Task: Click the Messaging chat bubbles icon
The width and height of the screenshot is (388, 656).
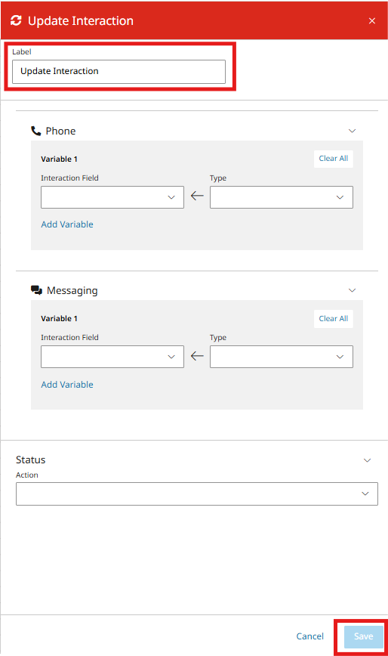Action: 37,290
